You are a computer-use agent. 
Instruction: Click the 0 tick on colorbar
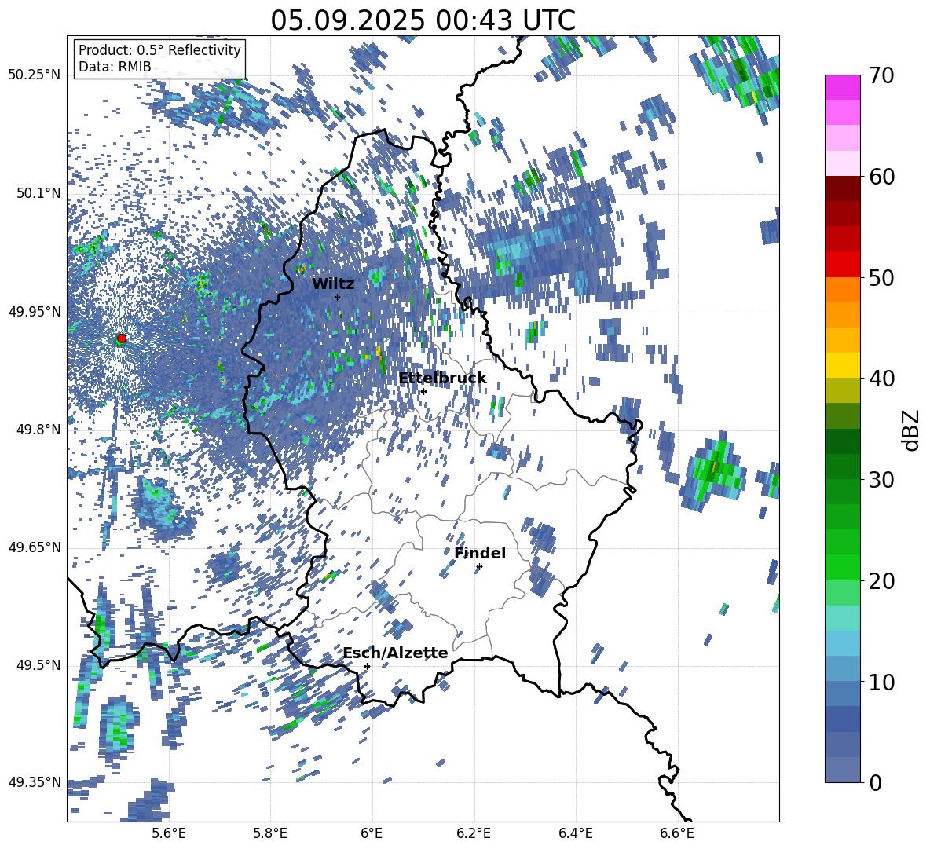(875, 782)
